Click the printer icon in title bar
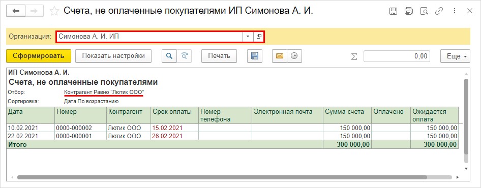The width and height of the screenshot is (481, 188). [x=409, y=11]
